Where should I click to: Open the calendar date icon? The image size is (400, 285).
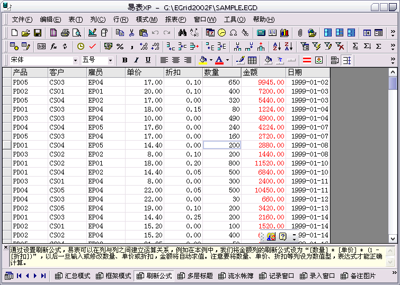pos(210,33)
